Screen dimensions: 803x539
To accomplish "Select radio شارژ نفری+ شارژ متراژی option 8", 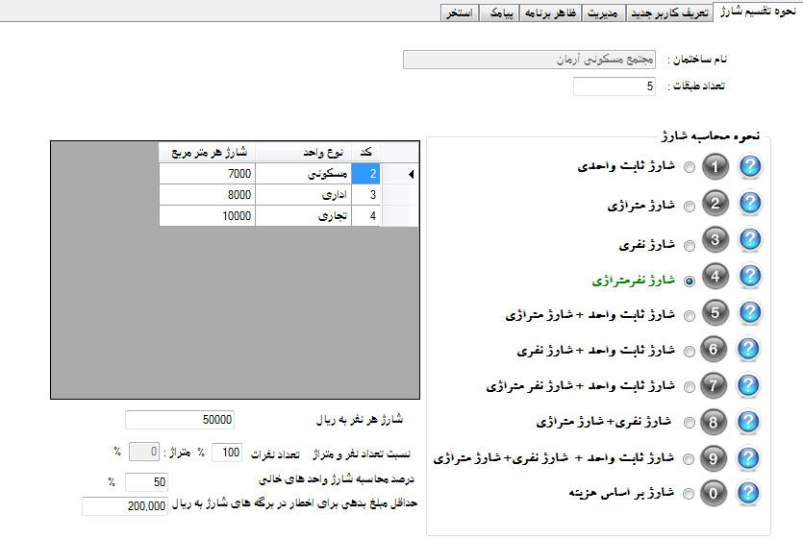I will 690,423.
